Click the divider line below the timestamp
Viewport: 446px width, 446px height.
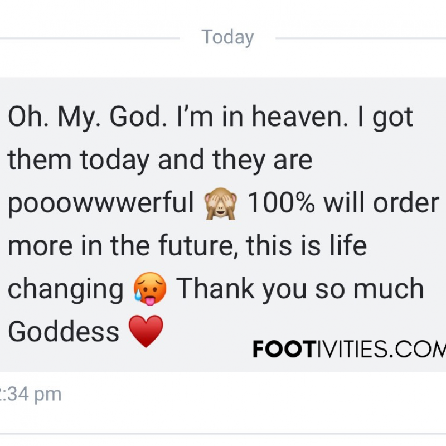223,434
